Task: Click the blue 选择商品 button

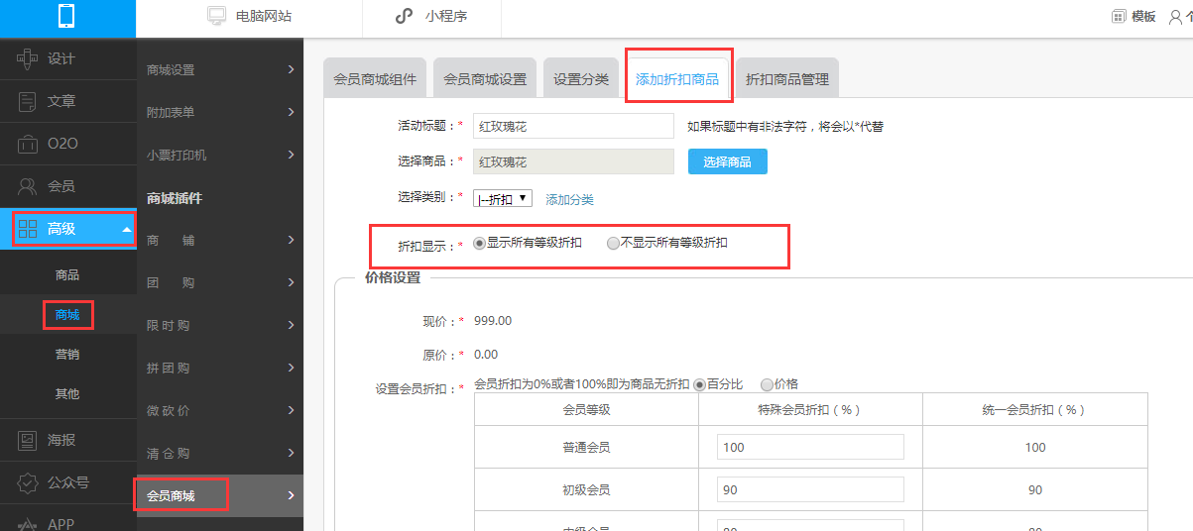Action: 727,161
